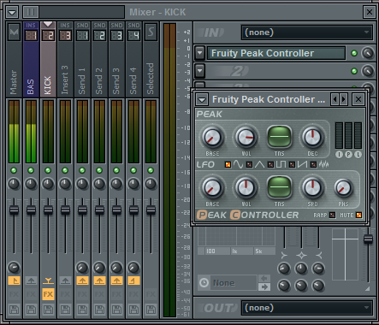Select triangle LFO shape
The image size is (379, 325).
250,164
